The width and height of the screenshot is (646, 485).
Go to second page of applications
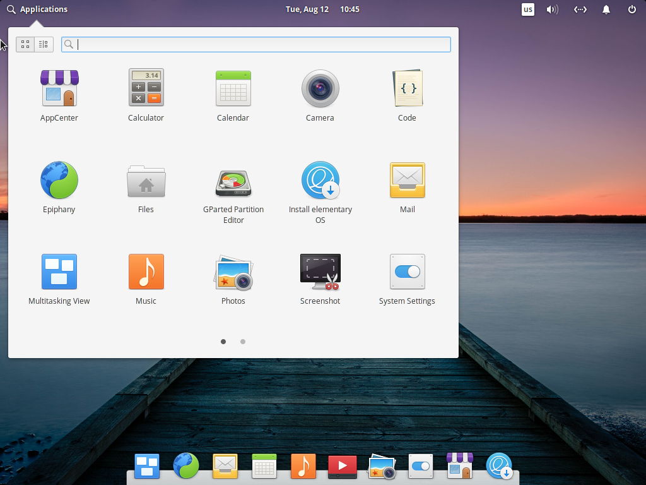243,342
